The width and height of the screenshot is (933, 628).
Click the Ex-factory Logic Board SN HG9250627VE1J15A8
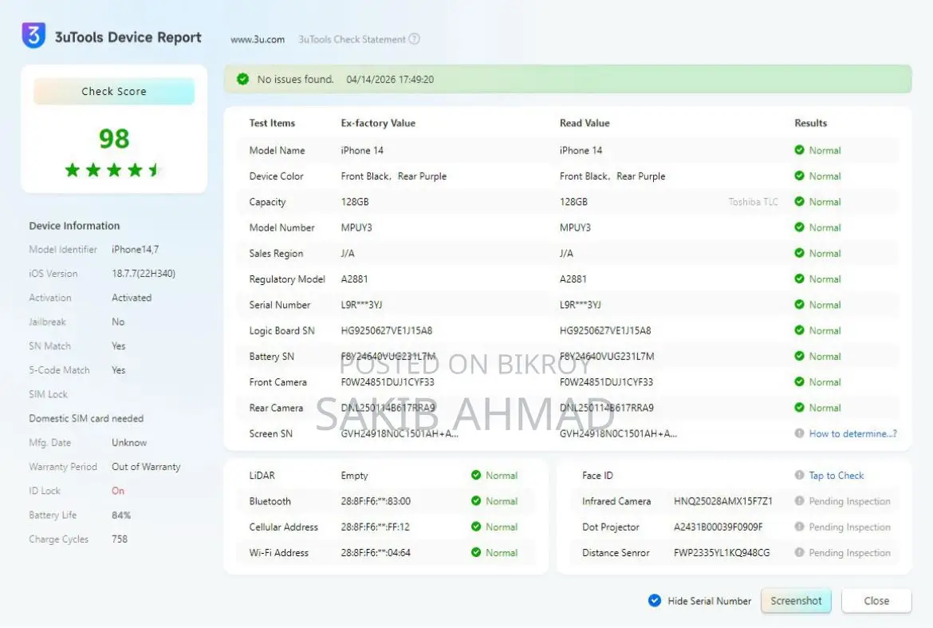pos(386,330)
